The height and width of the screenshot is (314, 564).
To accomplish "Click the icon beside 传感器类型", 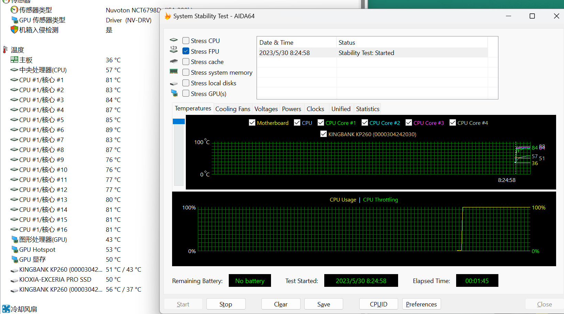I will pos(14,10).
